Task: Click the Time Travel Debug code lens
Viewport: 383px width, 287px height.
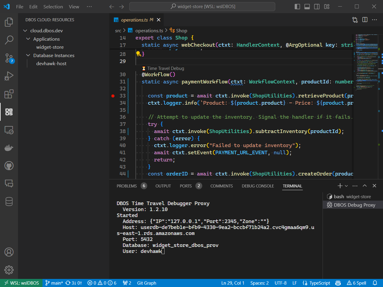Action: point(163,68)
